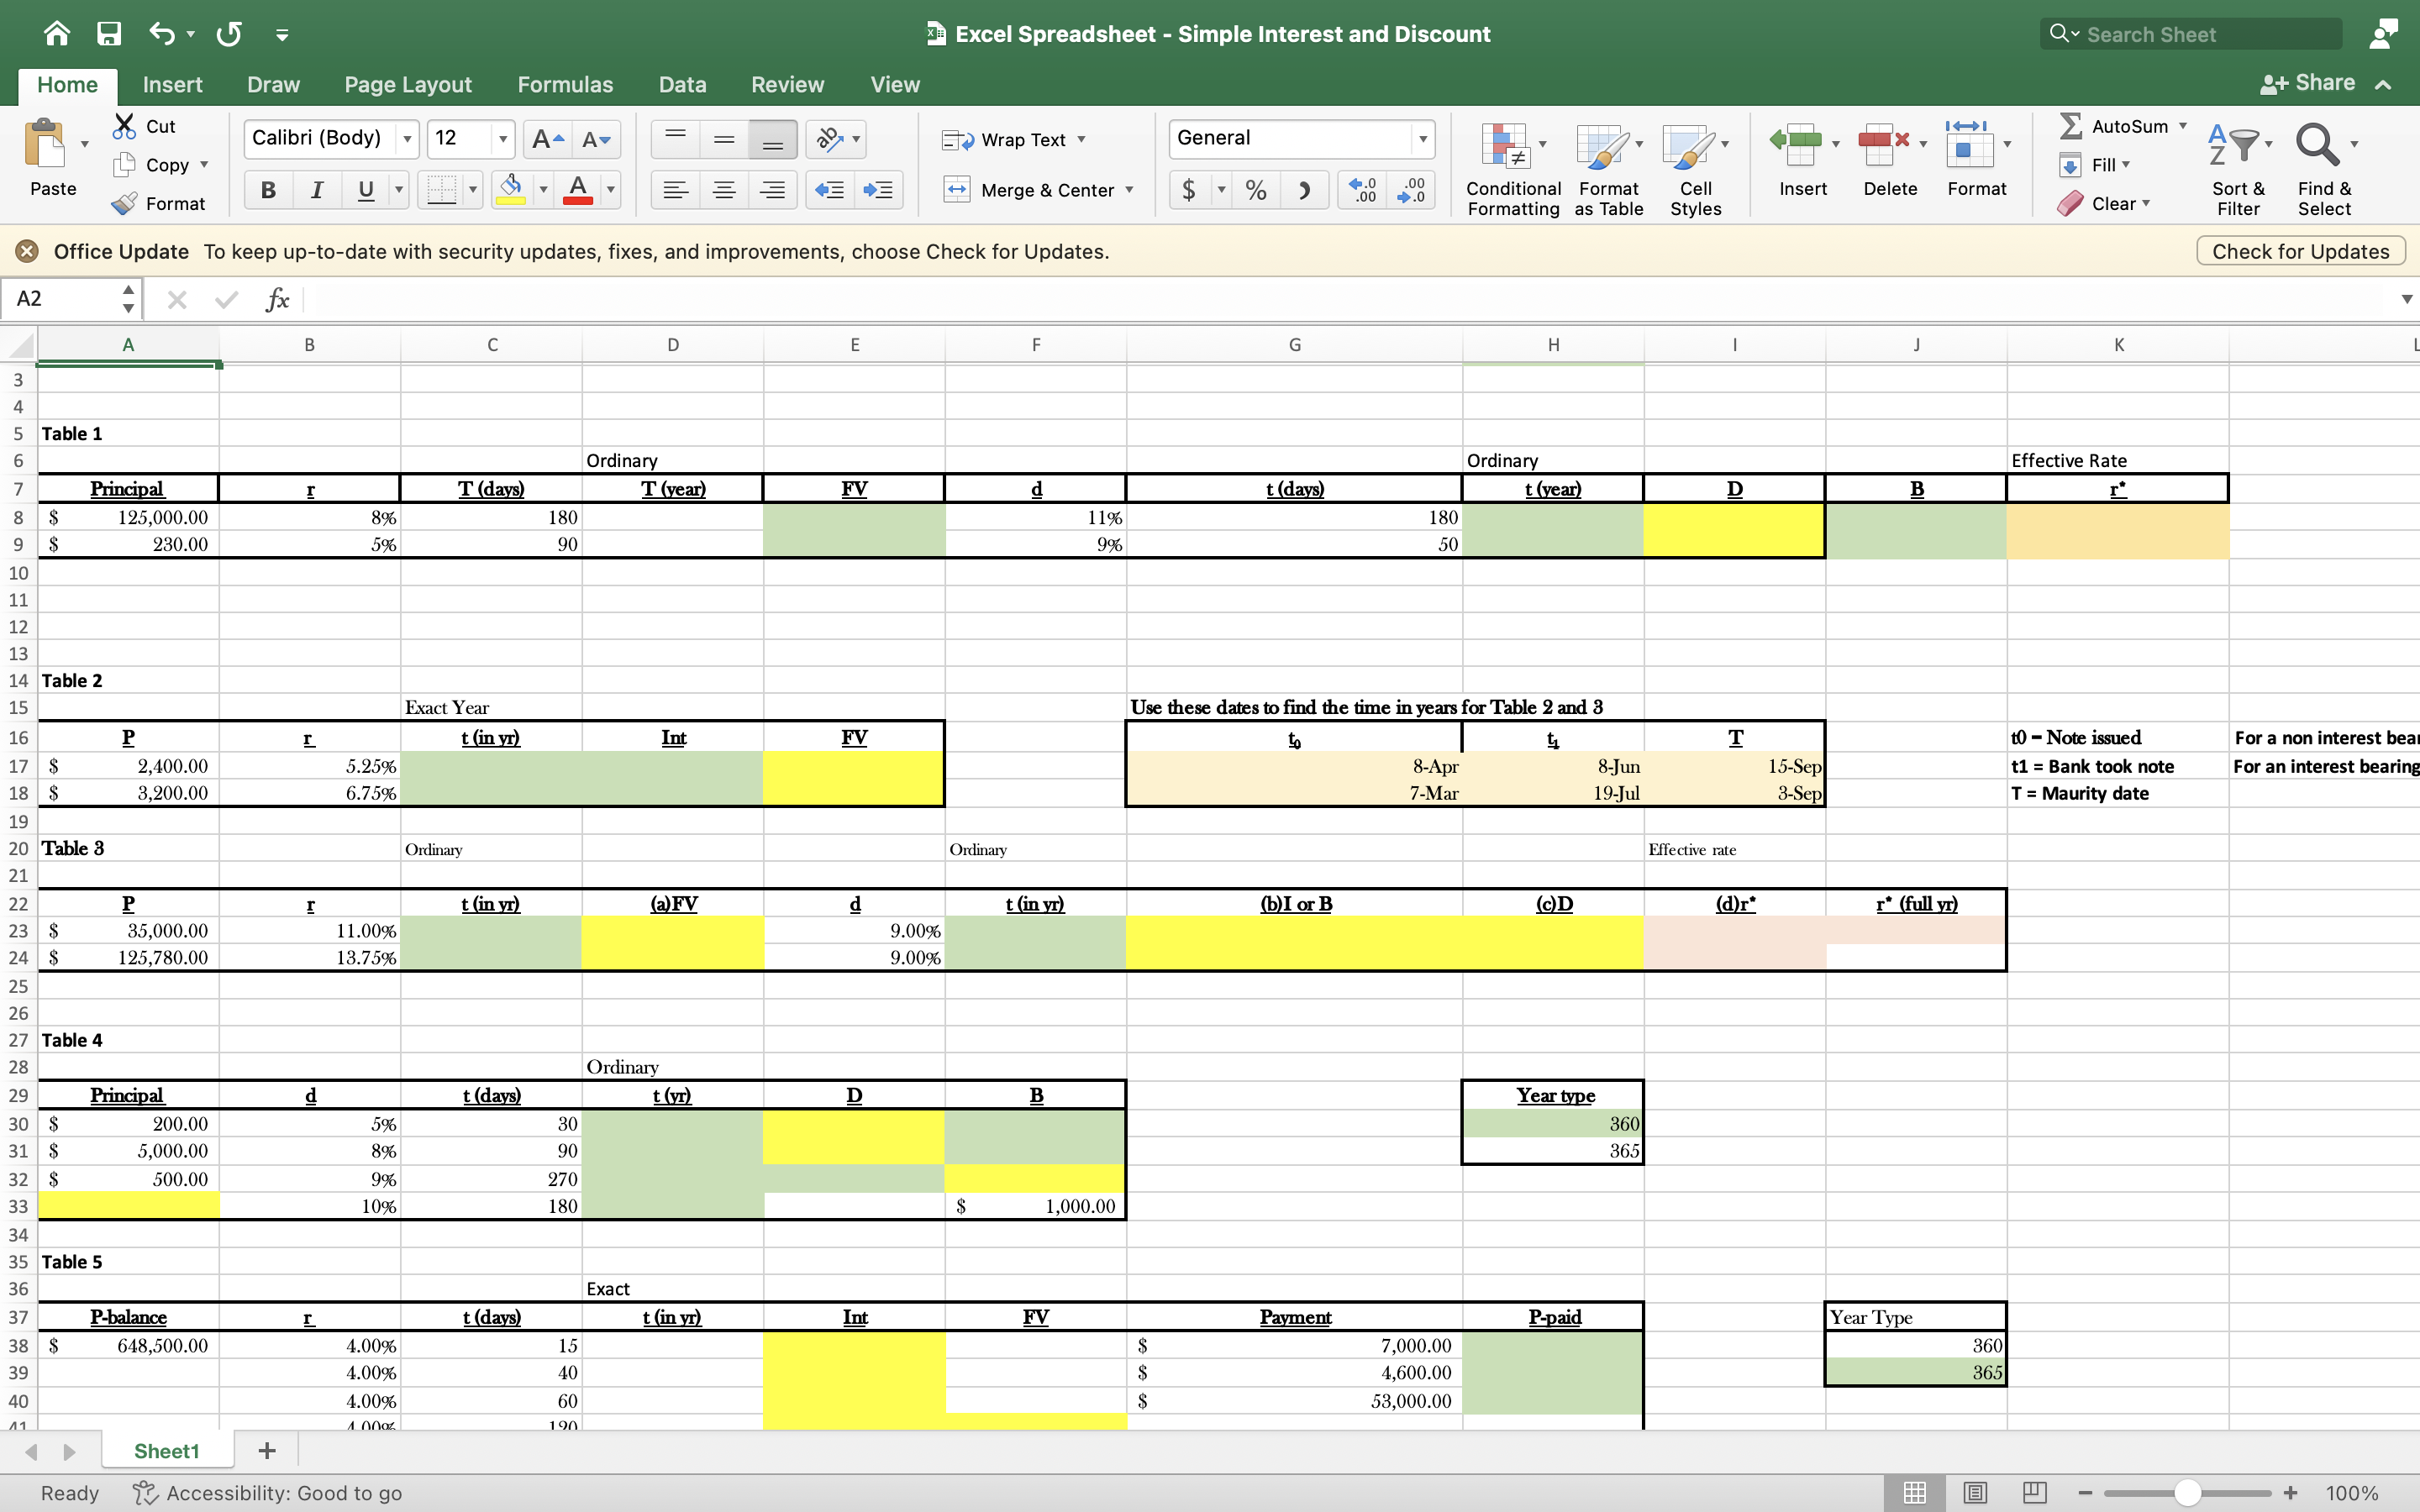
Task: Open the Insert ribbon tab
Action: coord(172,85)
